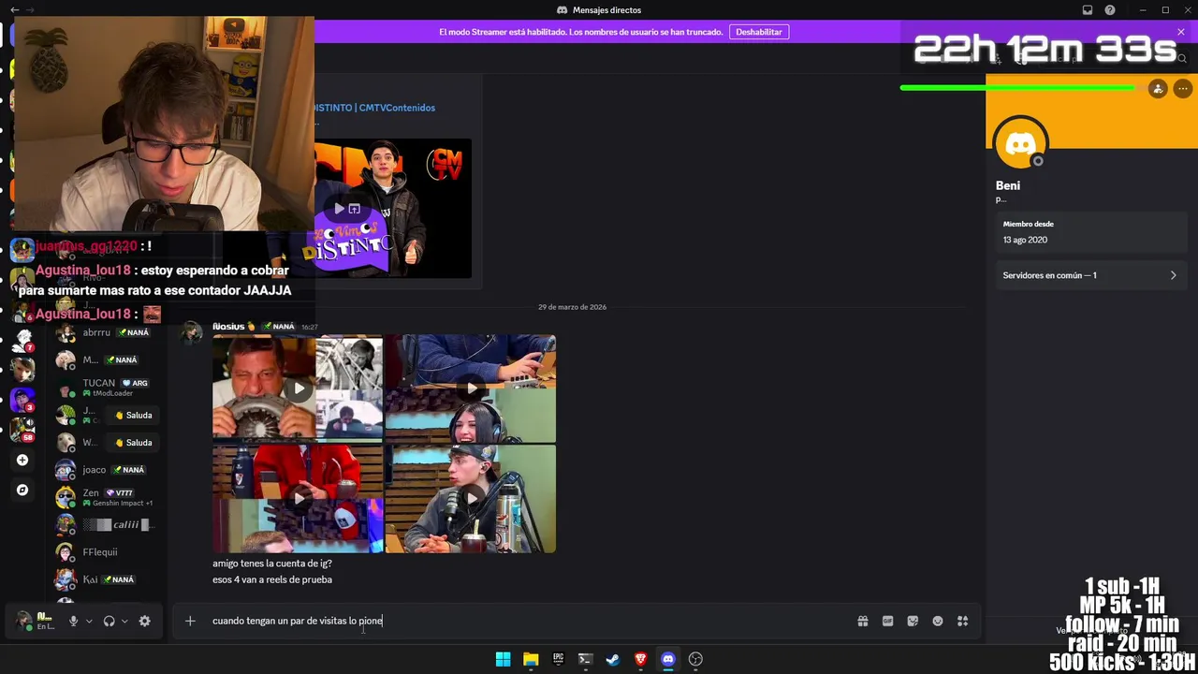This screenshot has width=1198, height=674.
Task: Play the top-right clip with laughing woman
Action: point(471,388)
